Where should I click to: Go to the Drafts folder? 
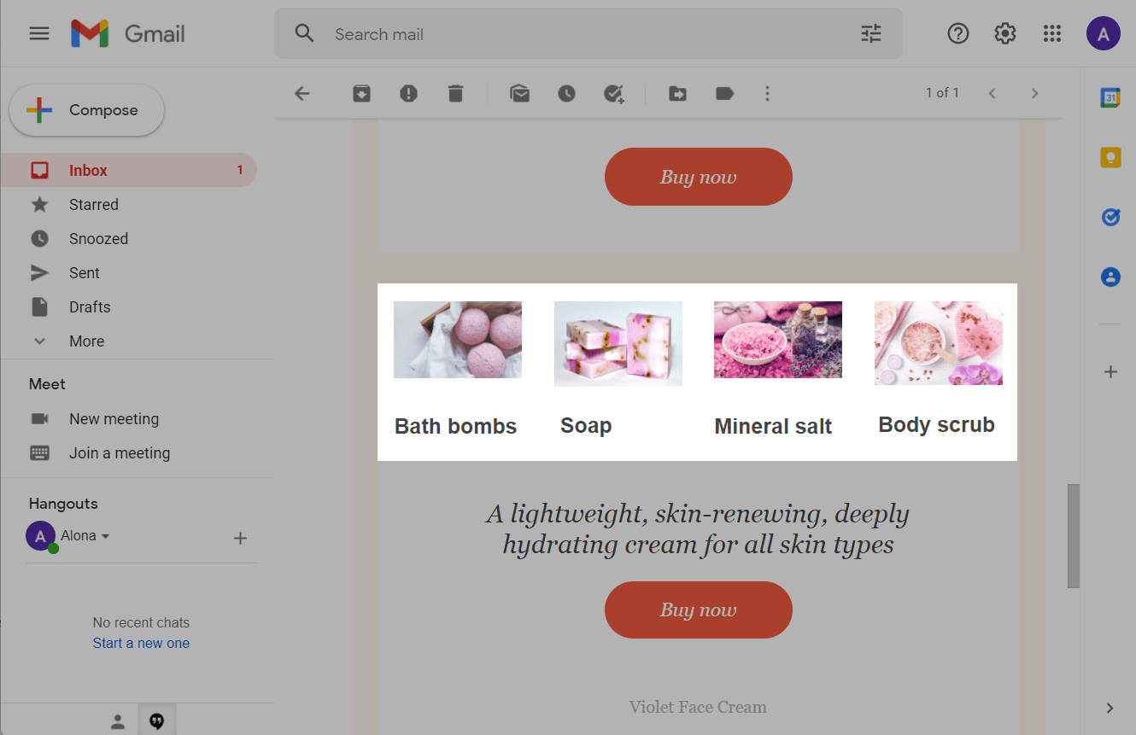[x=90, y=307]
